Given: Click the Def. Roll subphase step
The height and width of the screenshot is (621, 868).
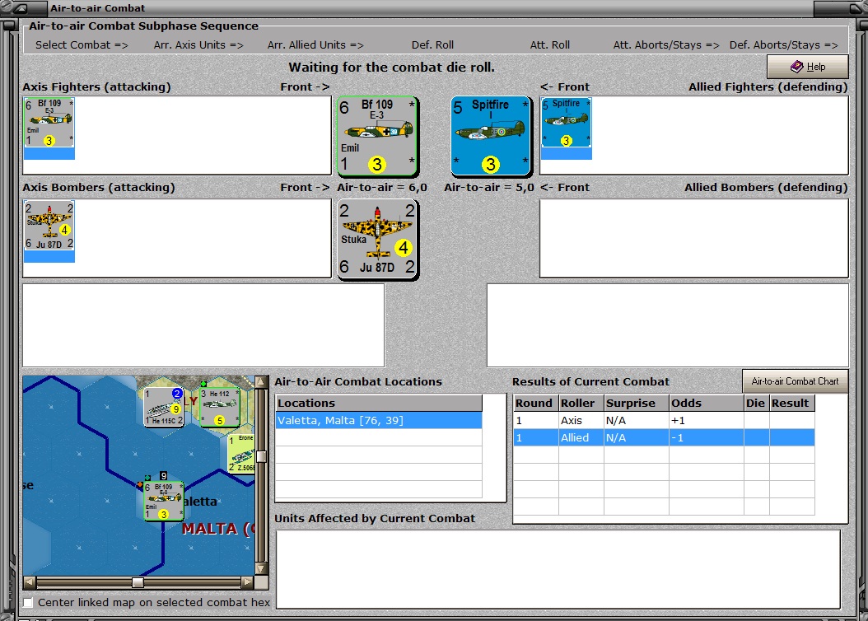Looking at the screenshot, I should [x=432, y=44].
